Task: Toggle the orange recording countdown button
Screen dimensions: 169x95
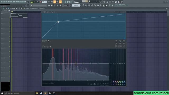Action: point(55,2)
